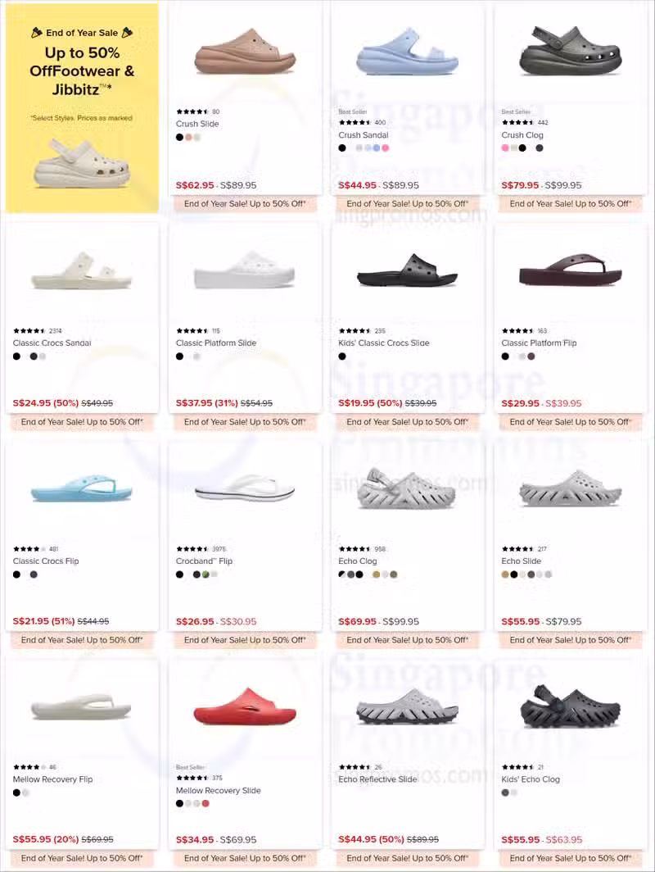Open the Crush Slide product image
The image size is (655, 872).
[x=245, y=52]
